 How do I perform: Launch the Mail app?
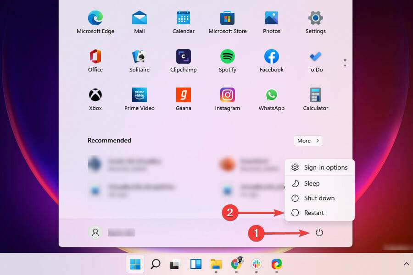pyautogui.click(x=140, y=22)
